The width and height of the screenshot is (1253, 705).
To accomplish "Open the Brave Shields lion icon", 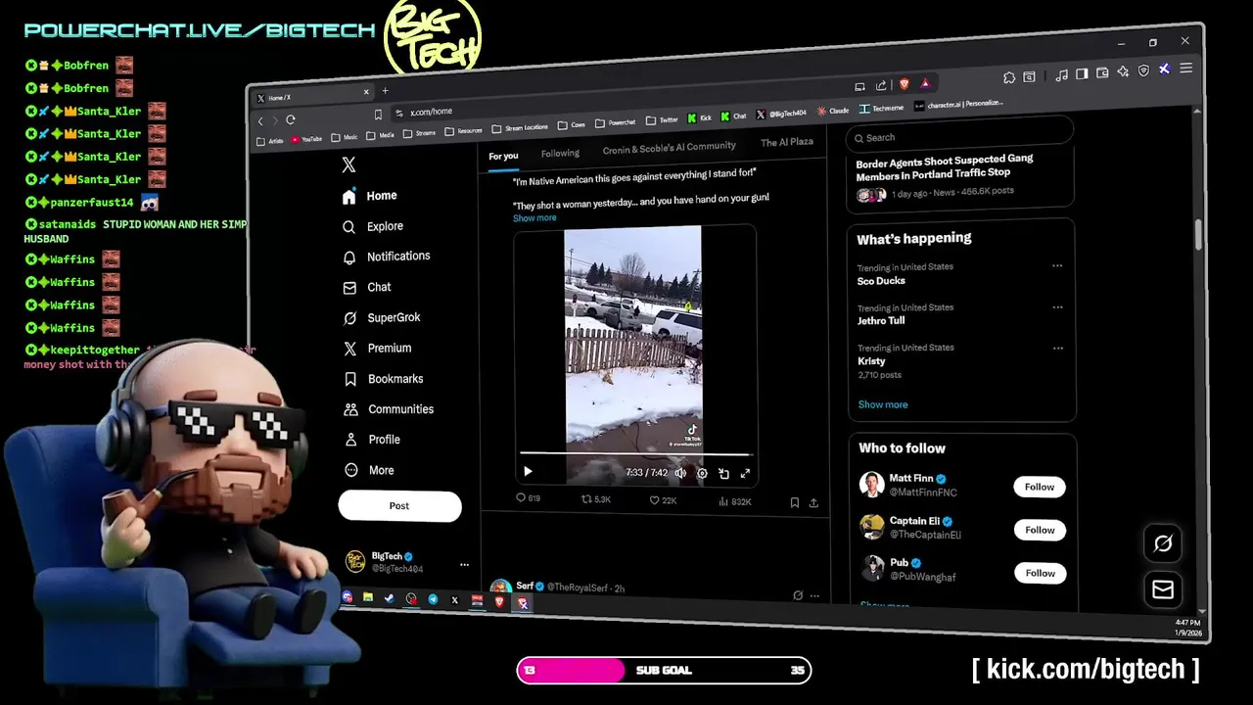I will point(905,85).
